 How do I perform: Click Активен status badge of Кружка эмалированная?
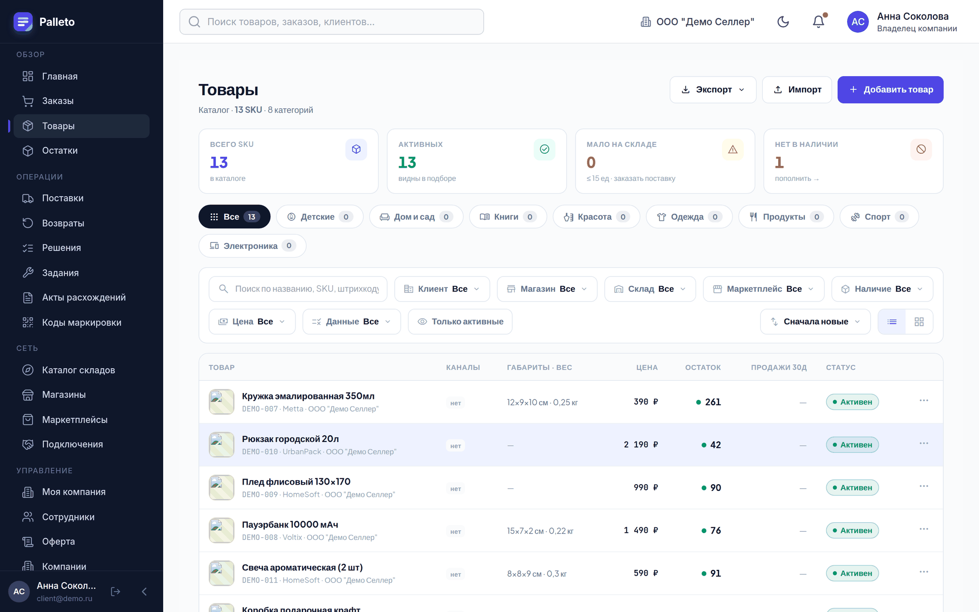(852, 402)
